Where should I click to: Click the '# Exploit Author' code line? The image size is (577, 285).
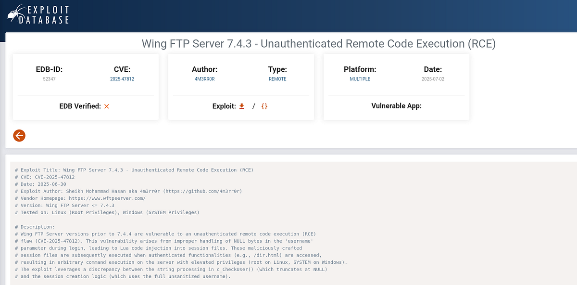128,191
